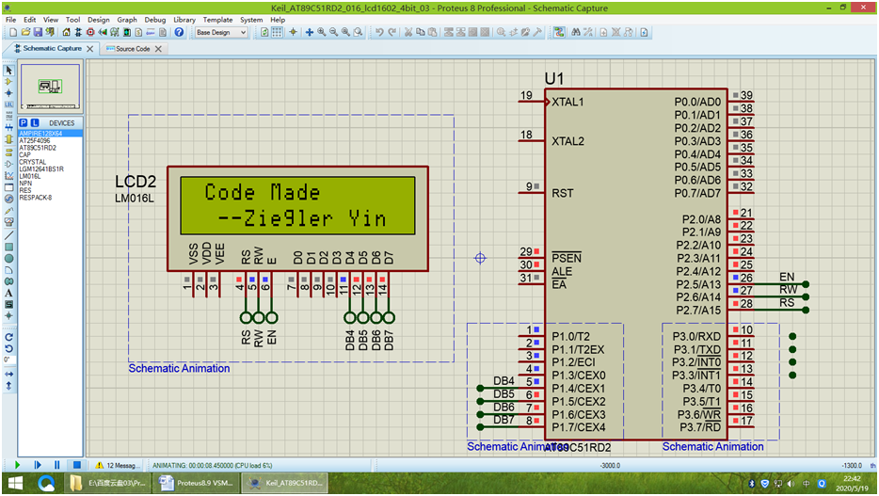879x496 pixels.
Task: Open project with folder icon
Action: (25, 33)
